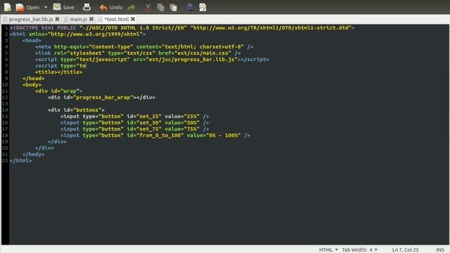
Task: Click the progress_bar_wrap div line
Action: click(x=101, y=97)
